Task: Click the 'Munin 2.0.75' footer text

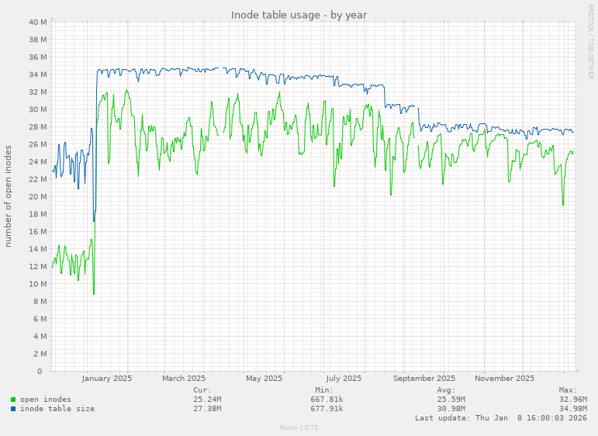Action: coord(299,427)
